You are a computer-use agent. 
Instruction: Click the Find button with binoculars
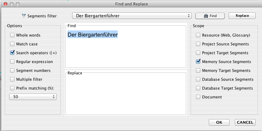coord(210,16)
